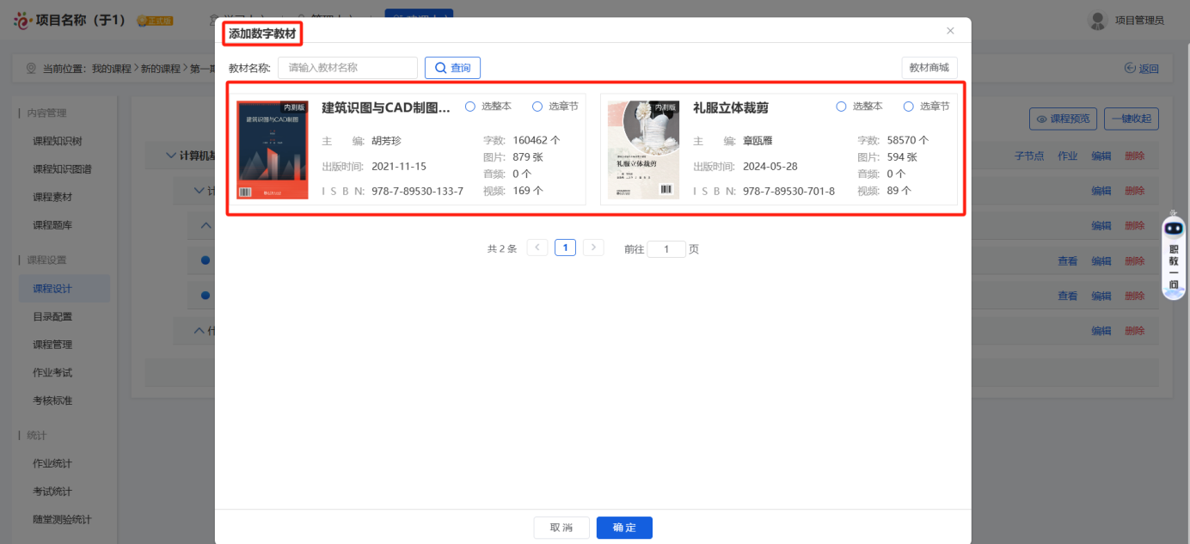The image size is (1190, 544).
Task: Select 选章节 for 礼服立体裁剪
Action: (x=908, y=106)
